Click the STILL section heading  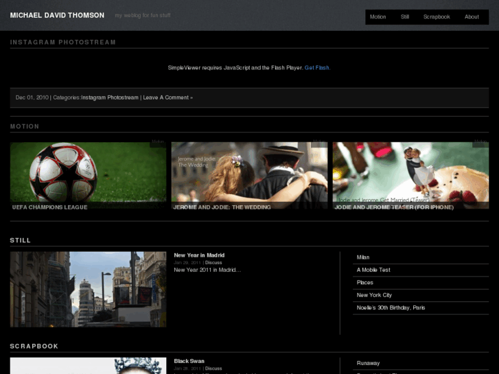tap(20, 240)
